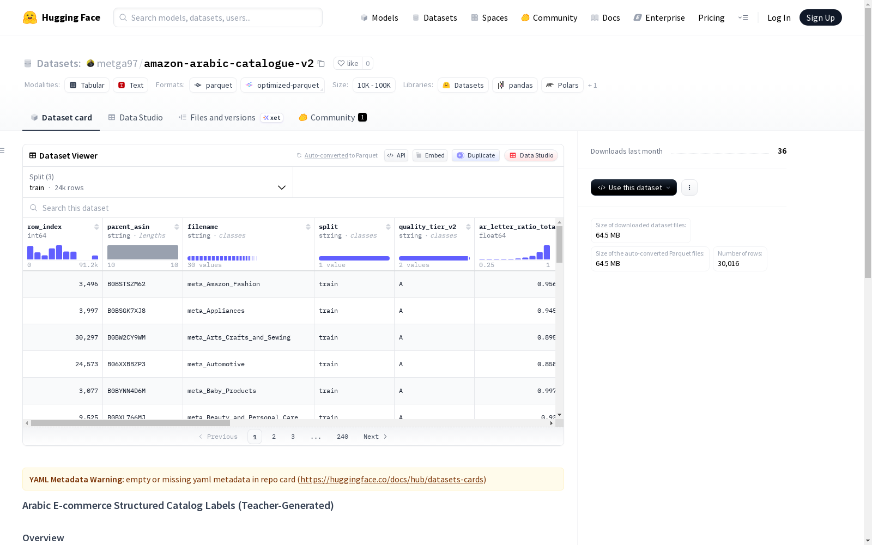The image size is (872, 545).
Task: Click Next page in pagination
Action: click(x=375, y=437)
